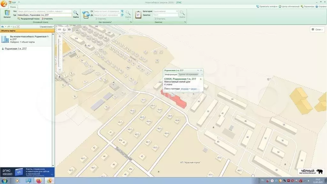
Task: Close the Родниковая 1-я, 27/7 info popup
Action: click(201, 70)
